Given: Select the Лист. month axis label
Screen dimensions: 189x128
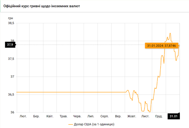Looking at the screenshot, I should (145, 116).
